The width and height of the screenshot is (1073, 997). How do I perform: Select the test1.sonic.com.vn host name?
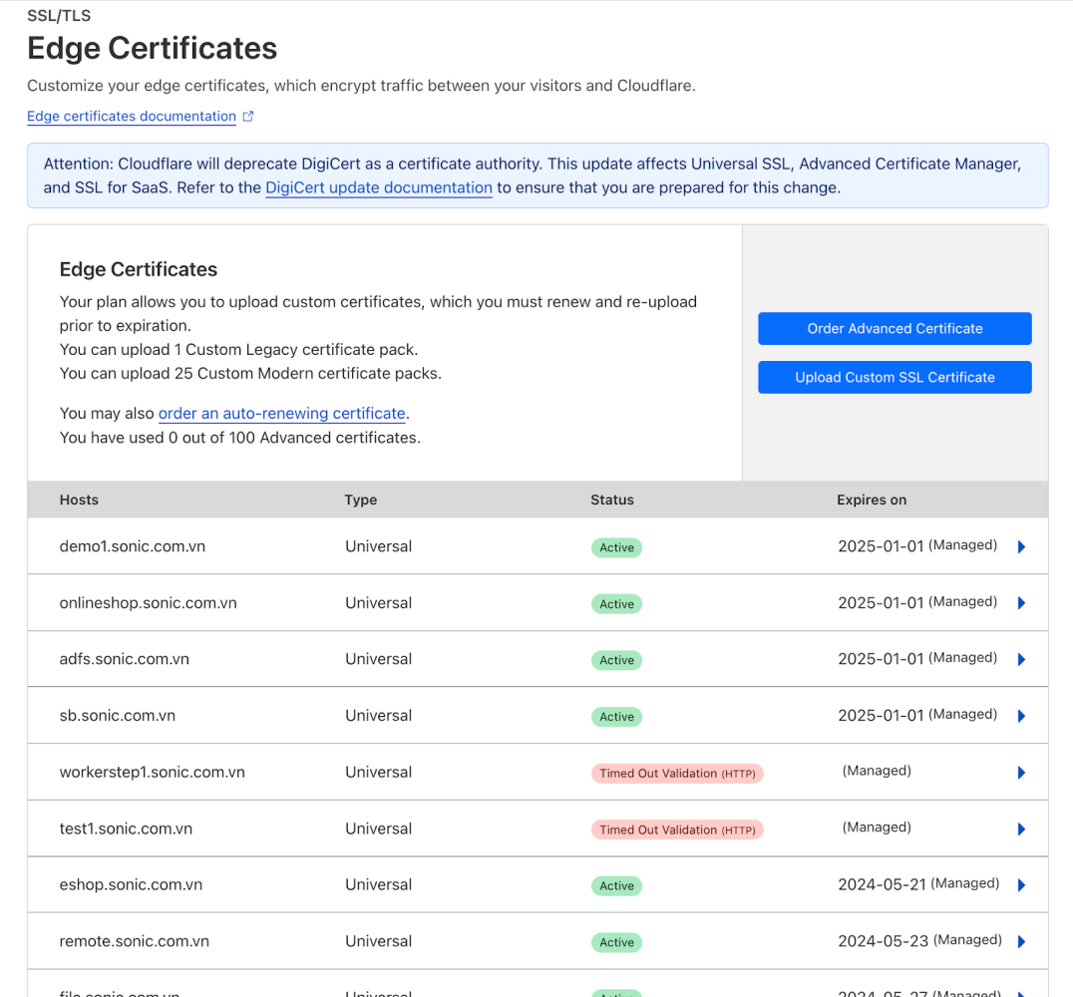pos(126,828)
